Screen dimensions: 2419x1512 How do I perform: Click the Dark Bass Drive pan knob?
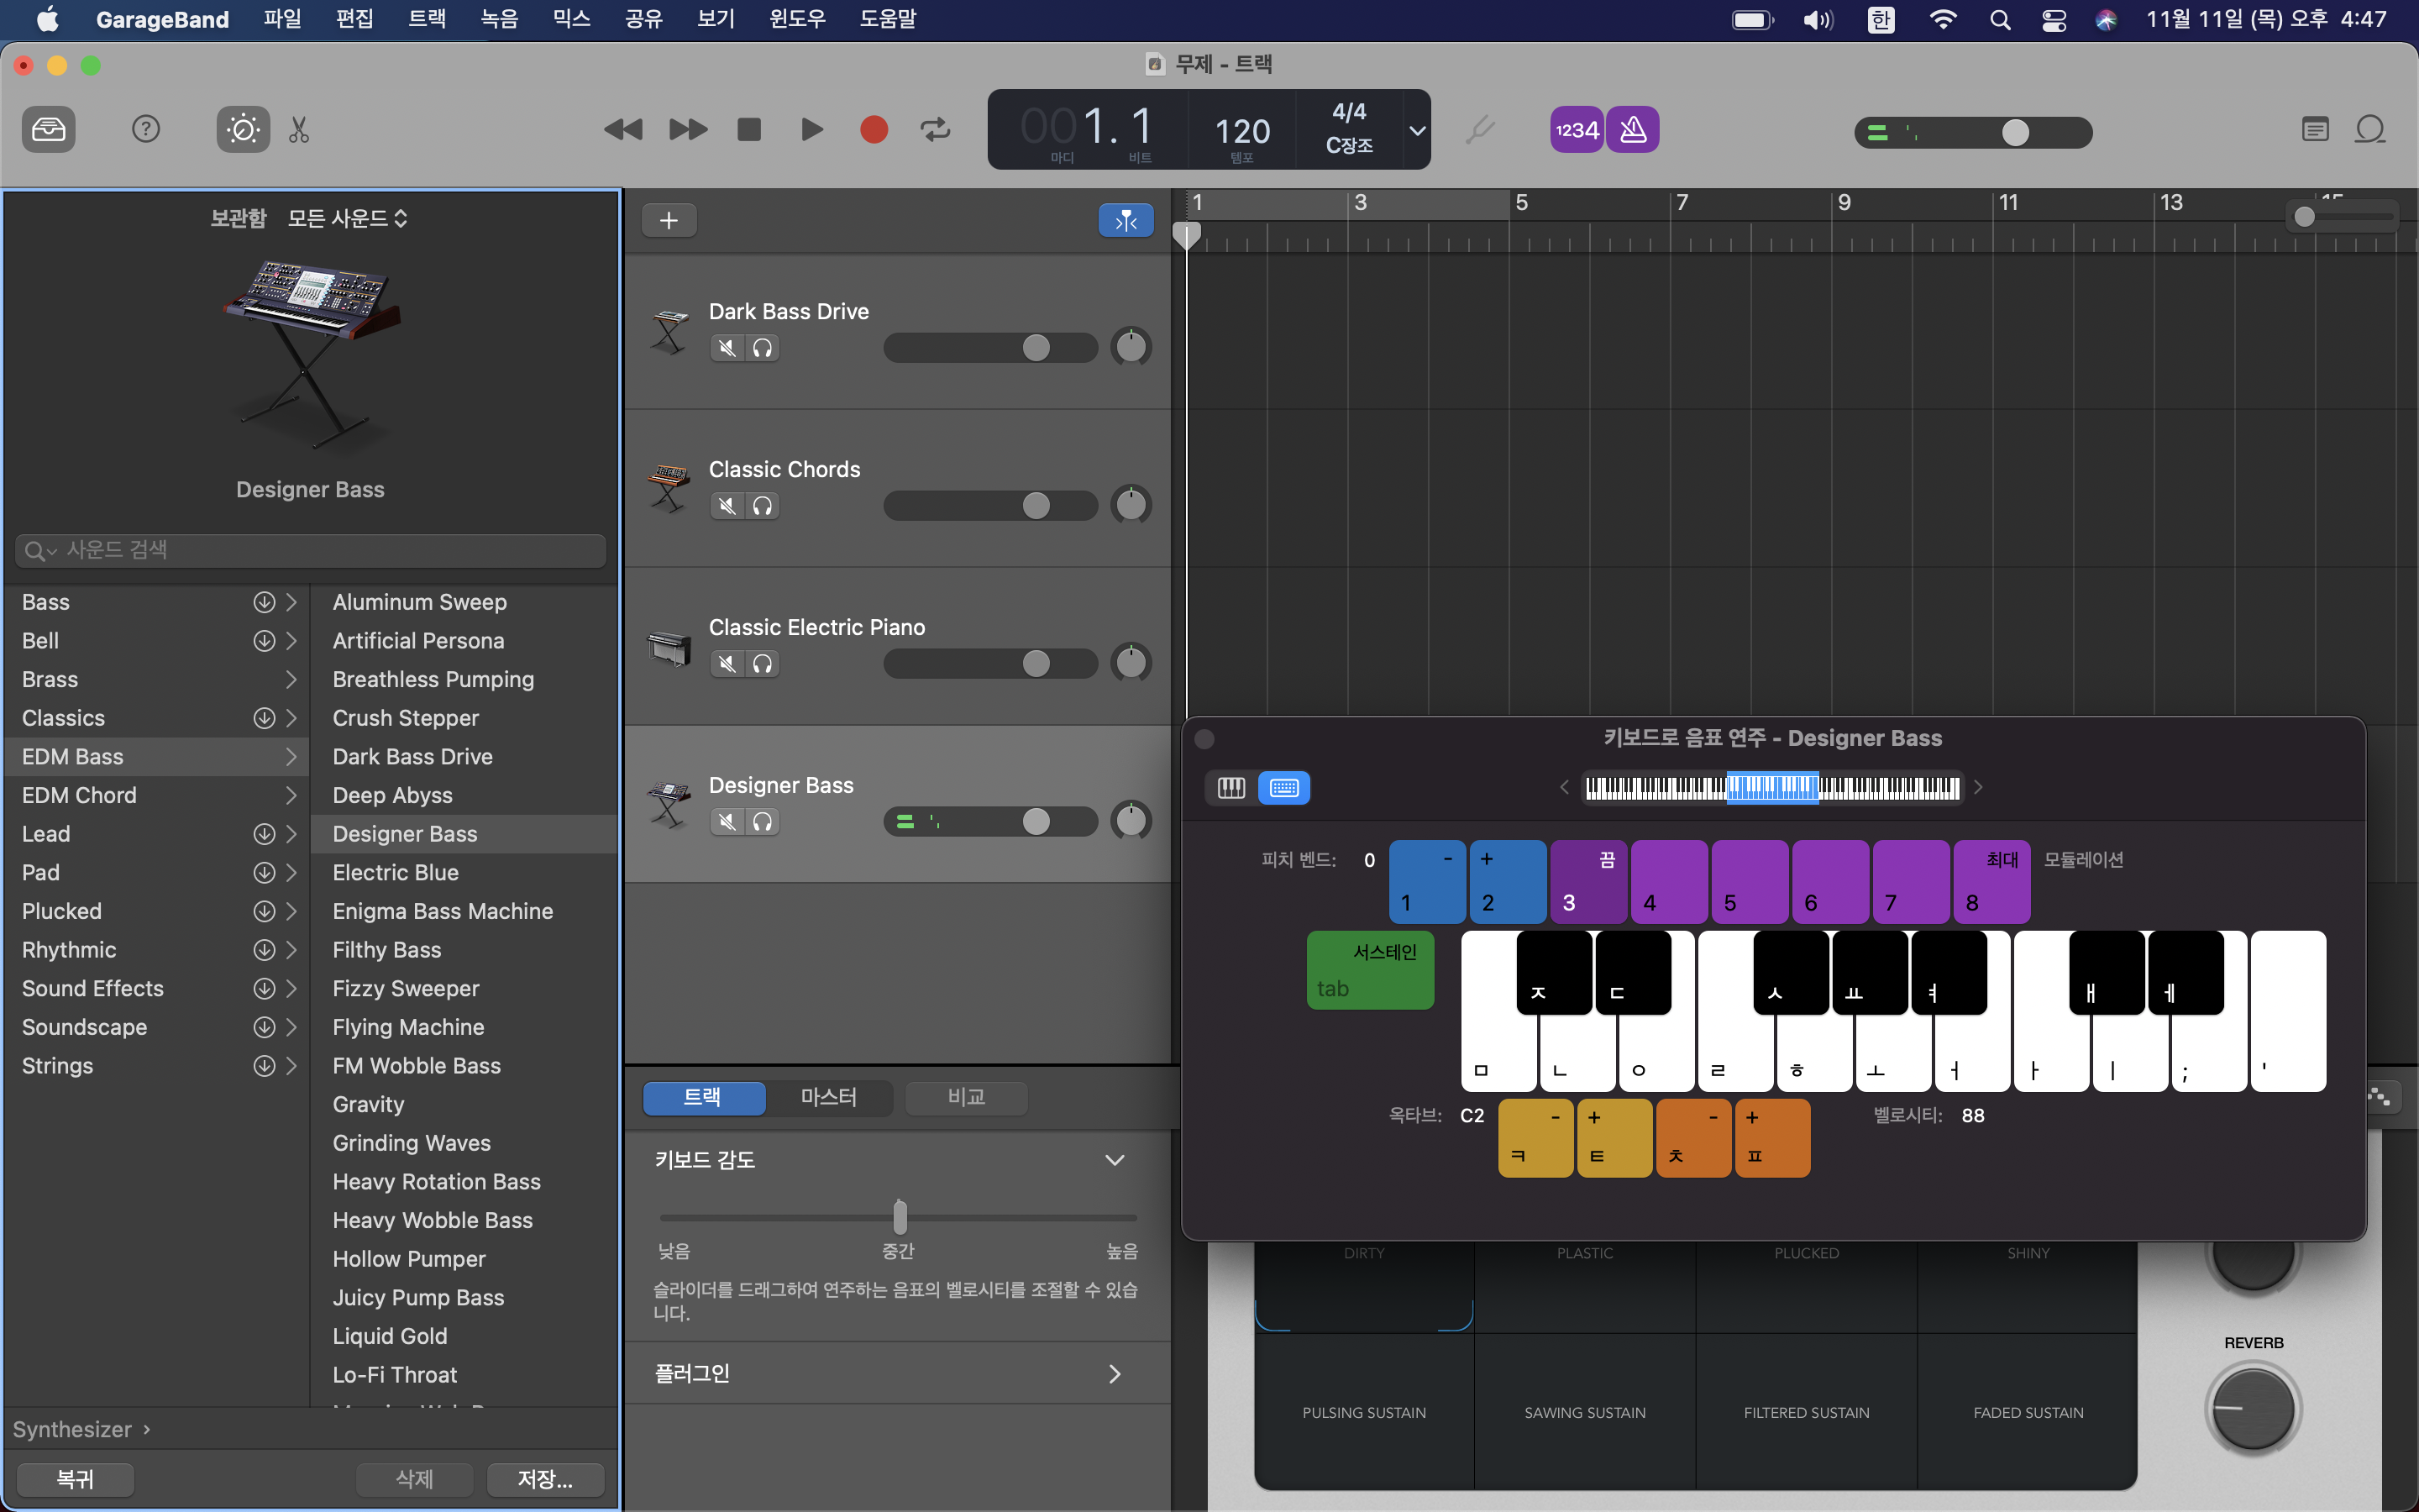click(1131, 347)
